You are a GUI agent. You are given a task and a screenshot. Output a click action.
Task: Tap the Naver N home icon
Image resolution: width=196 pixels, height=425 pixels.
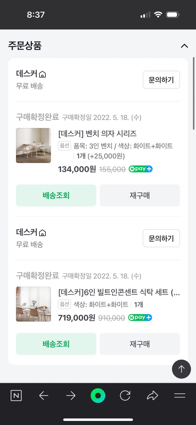pos(16,396)
